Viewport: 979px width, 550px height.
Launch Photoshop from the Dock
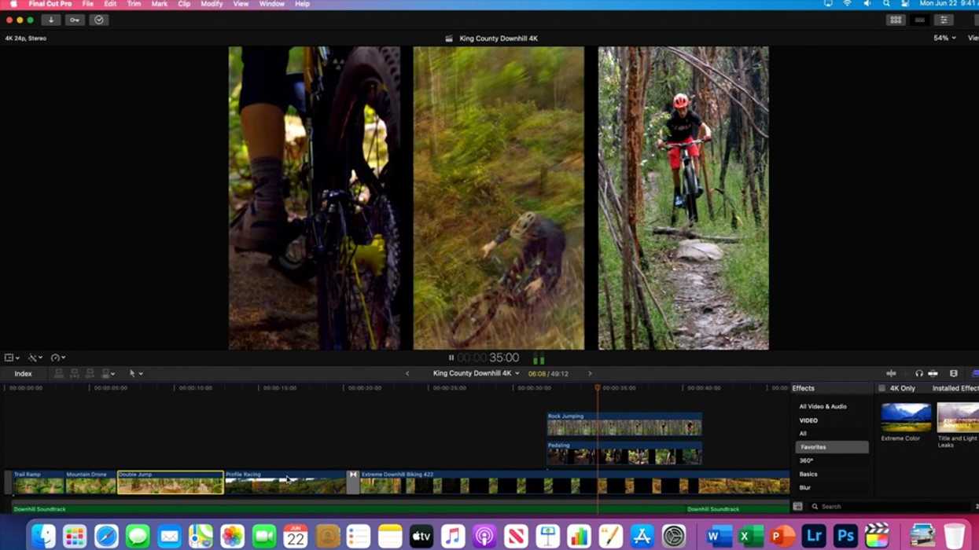(845, 537)
